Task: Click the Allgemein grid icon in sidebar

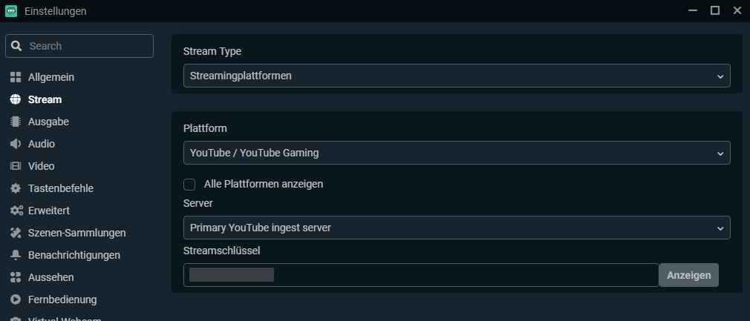Action: pos(16,77)
